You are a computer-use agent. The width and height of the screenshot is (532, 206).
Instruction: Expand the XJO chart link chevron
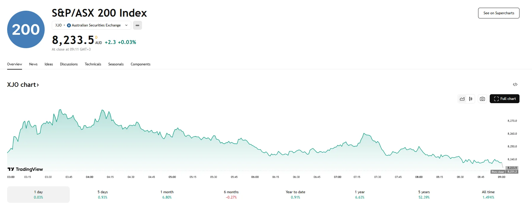(x=38, y=85)
